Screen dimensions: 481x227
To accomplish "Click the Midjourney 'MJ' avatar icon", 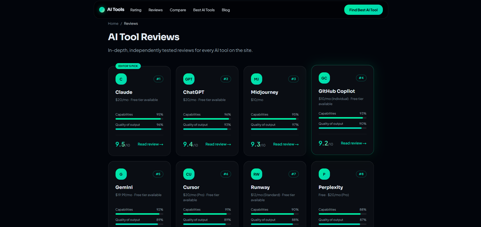I will point(257,79).
